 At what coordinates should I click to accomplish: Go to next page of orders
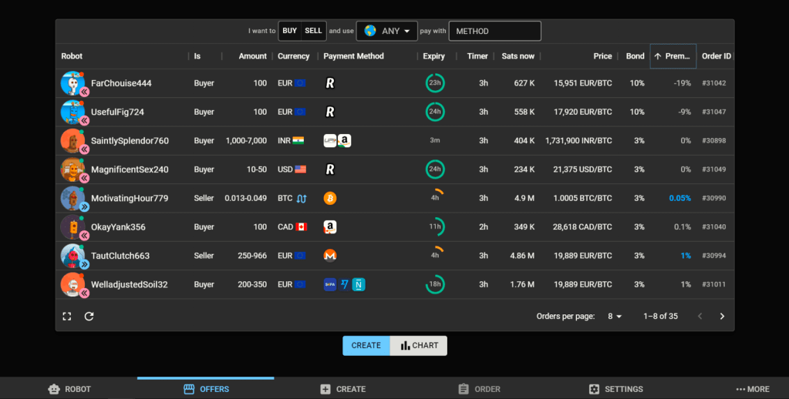[722, 316]
